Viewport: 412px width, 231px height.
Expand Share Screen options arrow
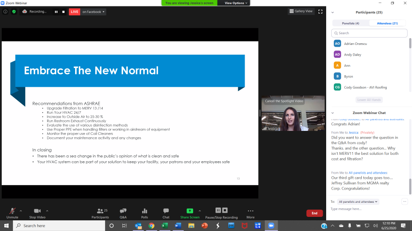[x=200, y=211]
